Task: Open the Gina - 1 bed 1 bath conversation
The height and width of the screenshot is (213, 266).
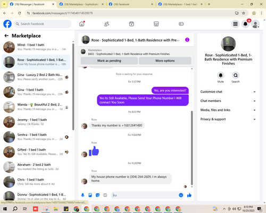Action: [x=36, y=92]
